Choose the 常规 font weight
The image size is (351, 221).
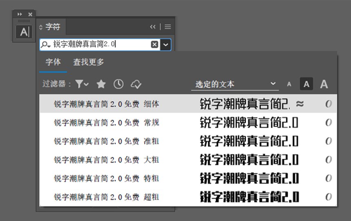[x=106, y=123]
